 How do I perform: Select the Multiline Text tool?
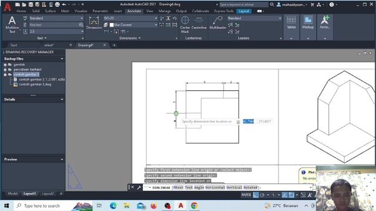[x=12, y=24]
